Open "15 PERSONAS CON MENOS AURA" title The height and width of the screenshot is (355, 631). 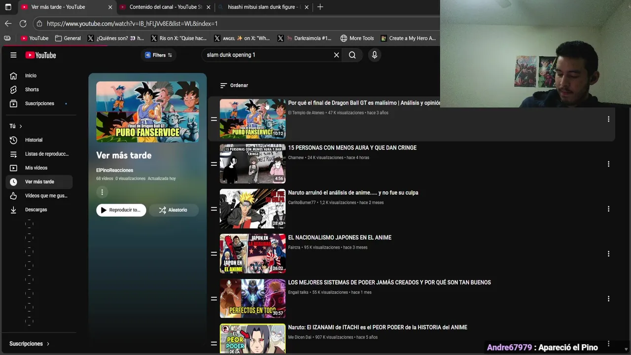352,148
